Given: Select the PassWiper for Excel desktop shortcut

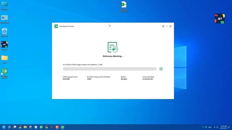Looking at the screenshot, I should click(x=5, y=73).
